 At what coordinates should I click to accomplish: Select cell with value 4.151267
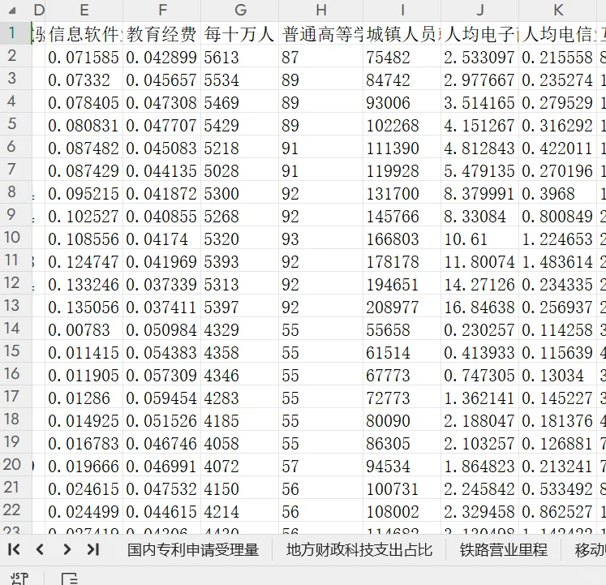(480, 125)
